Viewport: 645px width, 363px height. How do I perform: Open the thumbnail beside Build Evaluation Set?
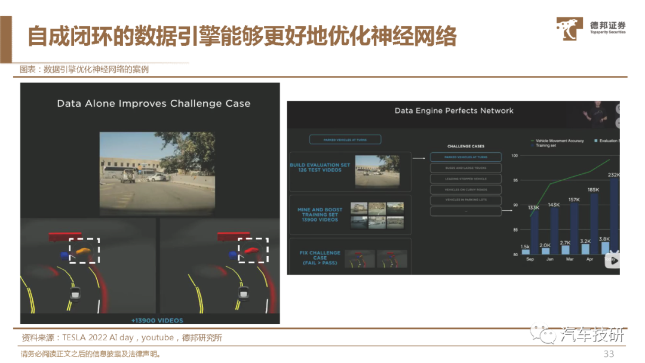pyautogui.click(x=377, y=171)
